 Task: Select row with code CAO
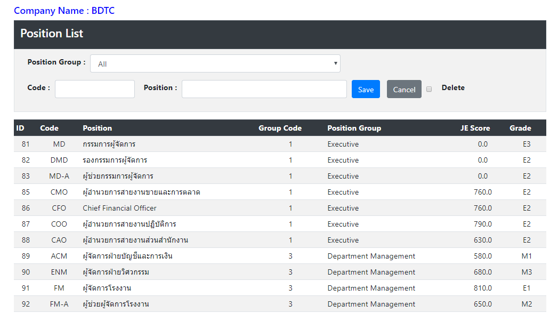click(280, 240)
